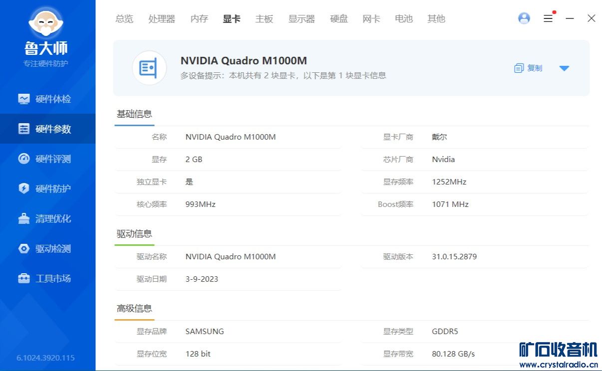Viewport: 602px width, 371px height.
Task: Go to 硬件防护 shield section
Action: [47, 188]
